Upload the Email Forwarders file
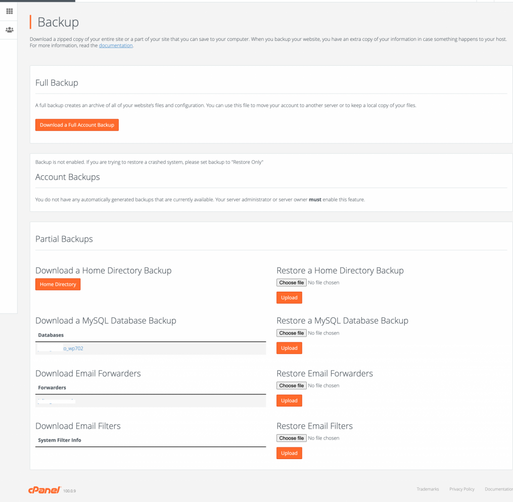This screenshot has height=502, width=513. [289, 400]
